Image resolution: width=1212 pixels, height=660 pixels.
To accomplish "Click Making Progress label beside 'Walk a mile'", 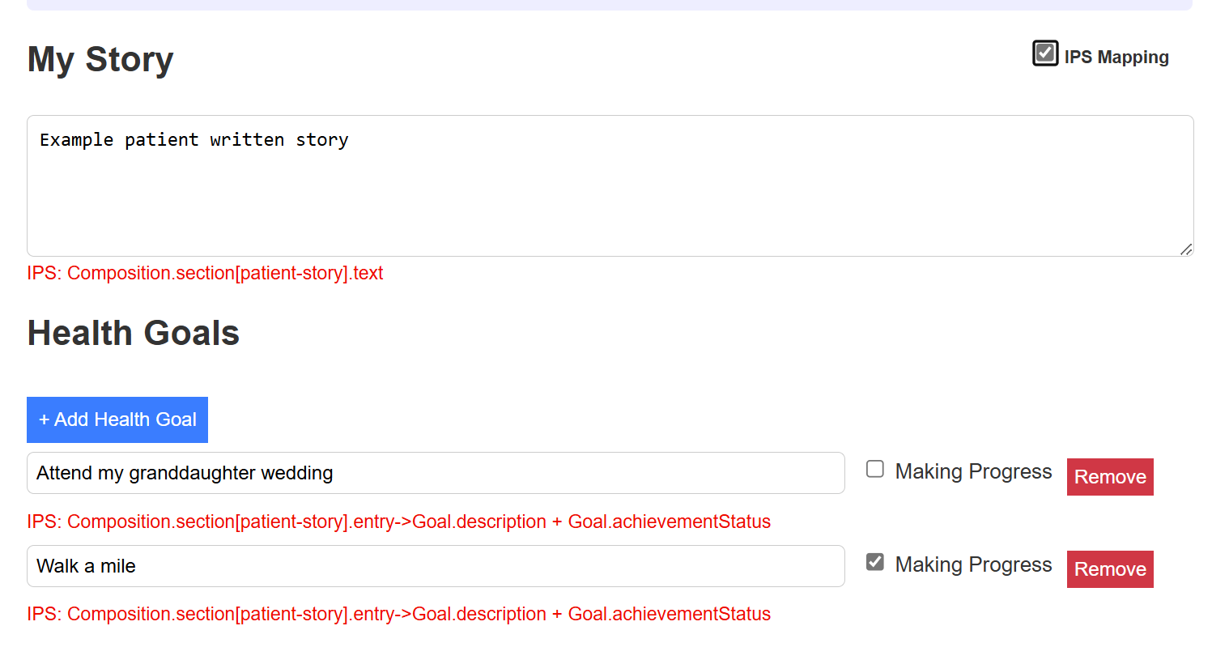I will coord(973,564).
